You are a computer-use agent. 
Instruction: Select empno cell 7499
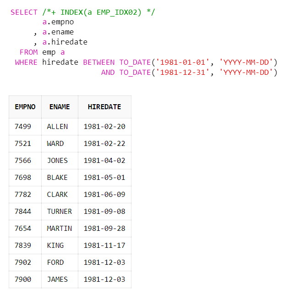[x=25, y=127]
